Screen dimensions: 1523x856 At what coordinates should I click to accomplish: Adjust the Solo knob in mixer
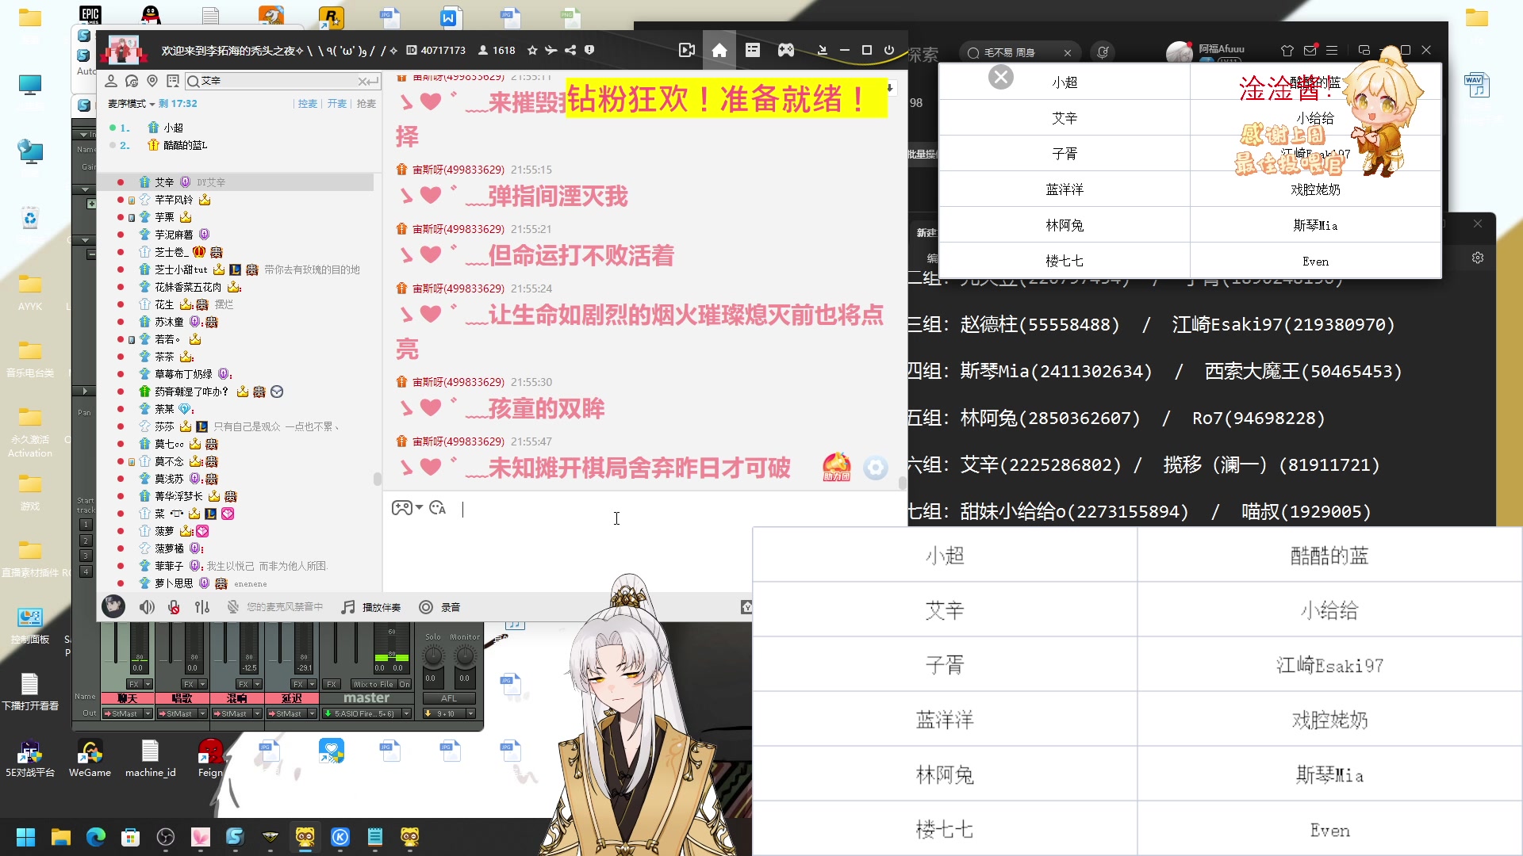[x=433, y=656]
